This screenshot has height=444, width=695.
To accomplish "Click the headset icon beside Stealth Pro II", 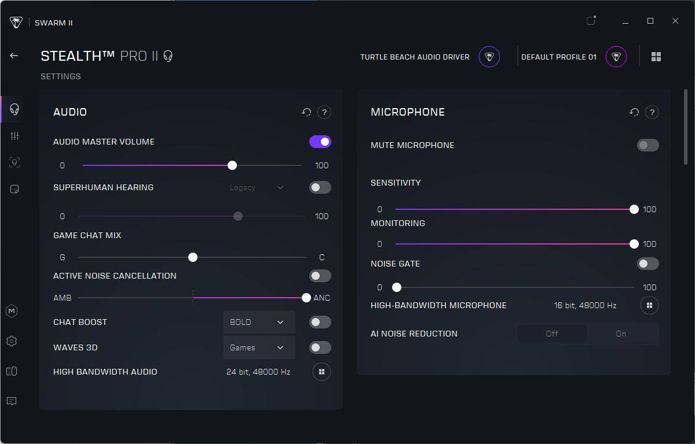I will 168,56.
